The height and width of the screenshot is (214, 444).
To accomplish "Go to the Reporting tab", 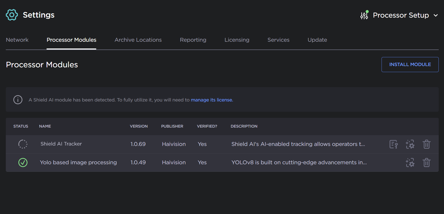I will coord(193,40).
